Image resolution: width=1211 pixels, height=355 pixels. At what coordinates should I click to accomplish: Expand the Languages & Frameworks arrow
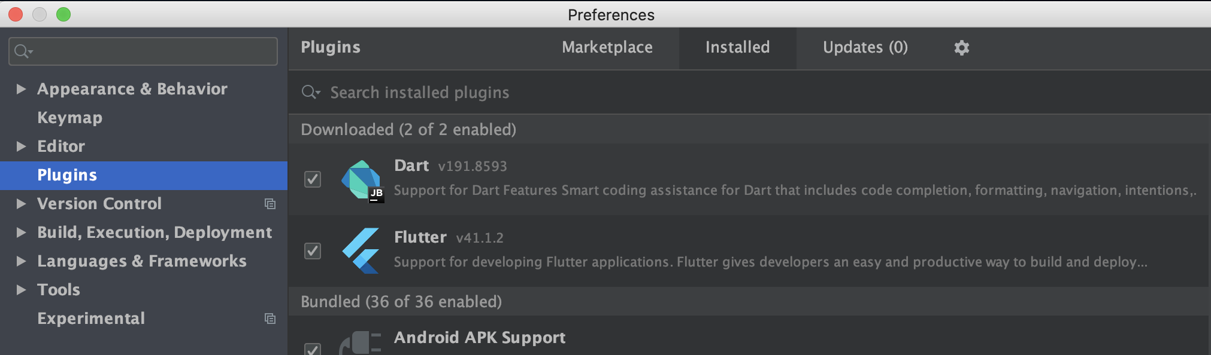tap(22, 261)
